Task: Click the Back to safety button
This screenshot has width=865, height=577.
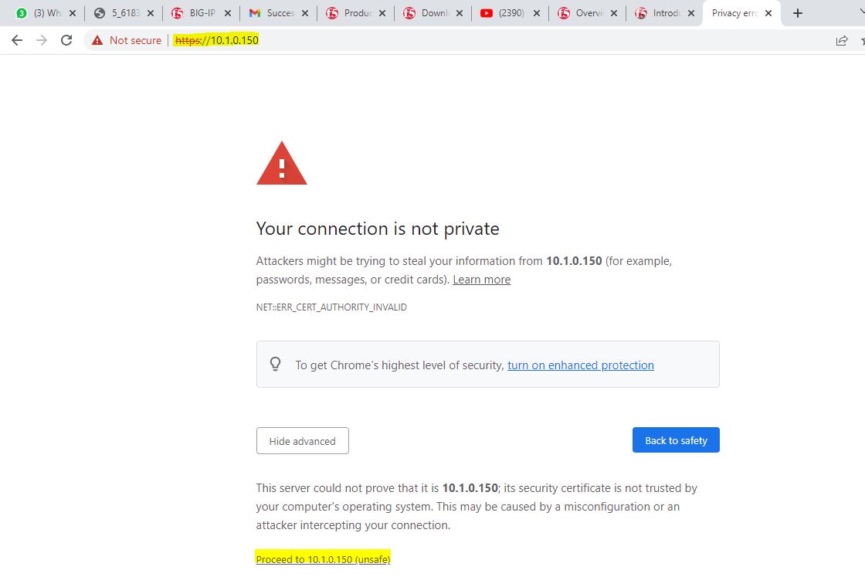Action: pos(676,440)
